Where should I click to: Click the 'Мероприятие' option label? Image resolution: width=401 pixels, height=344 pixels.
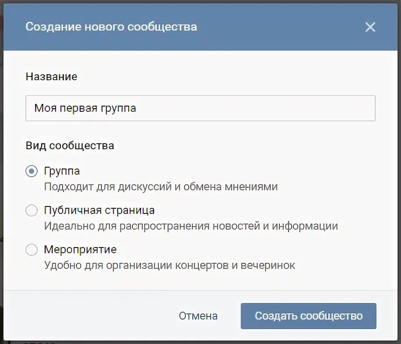coord(80,250)
